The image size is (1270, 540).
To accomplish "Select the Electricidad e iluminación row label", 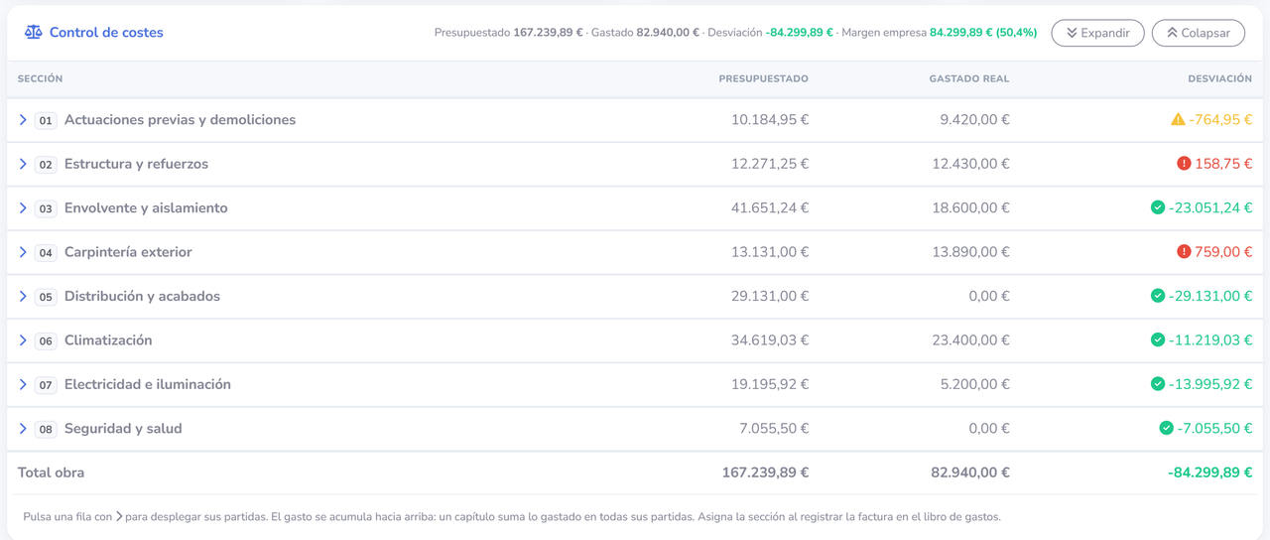I will click(x=148, y=384).
